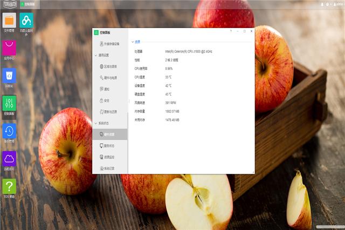The image size is (345, 230).
Task: Launch the pink 应用中心 app center icon
Action: point(9,50)
